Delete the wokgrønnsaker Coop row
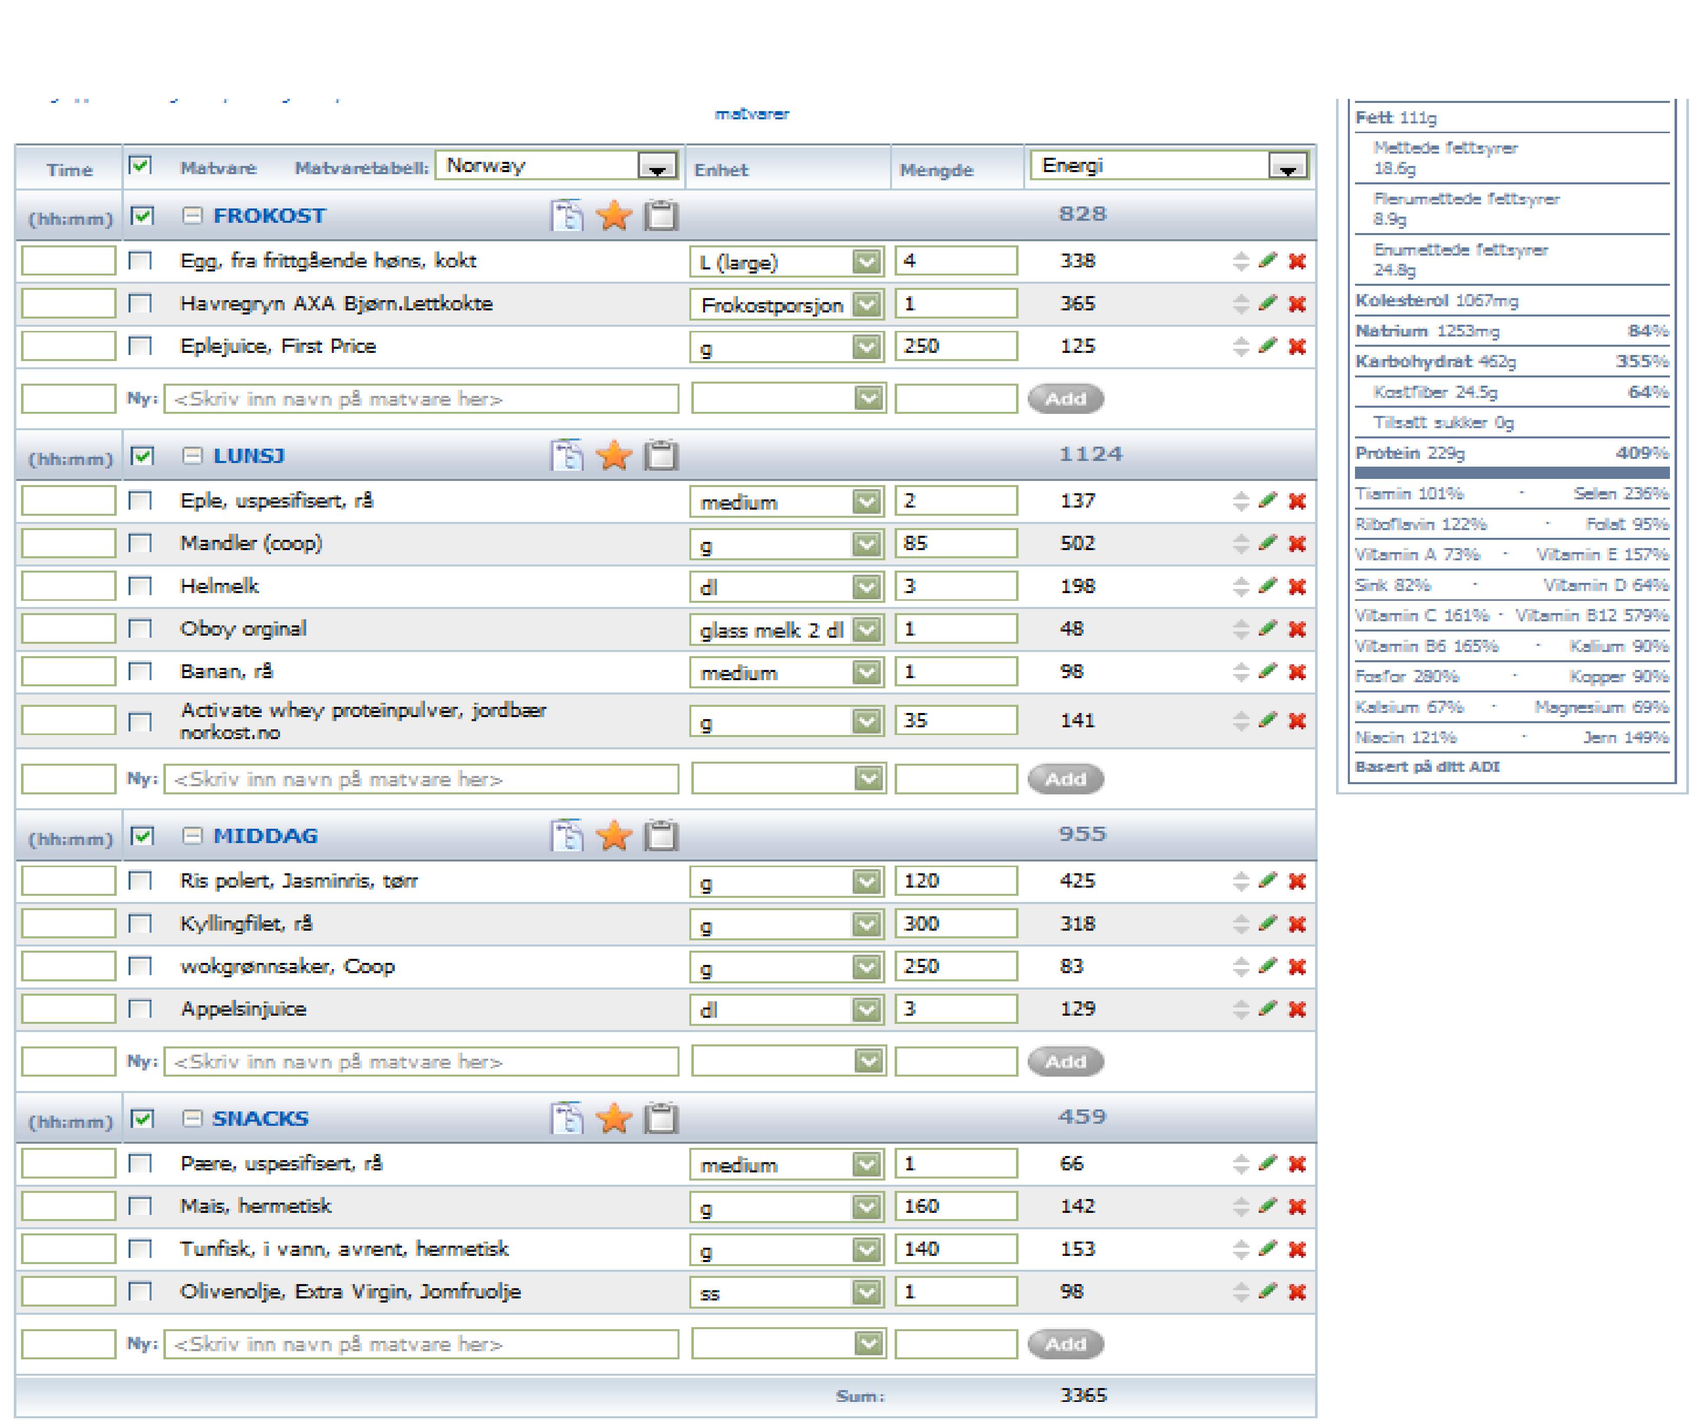Image resolution: width=1694 pixels, height=1428 pixels. [x=1298, y=967]
